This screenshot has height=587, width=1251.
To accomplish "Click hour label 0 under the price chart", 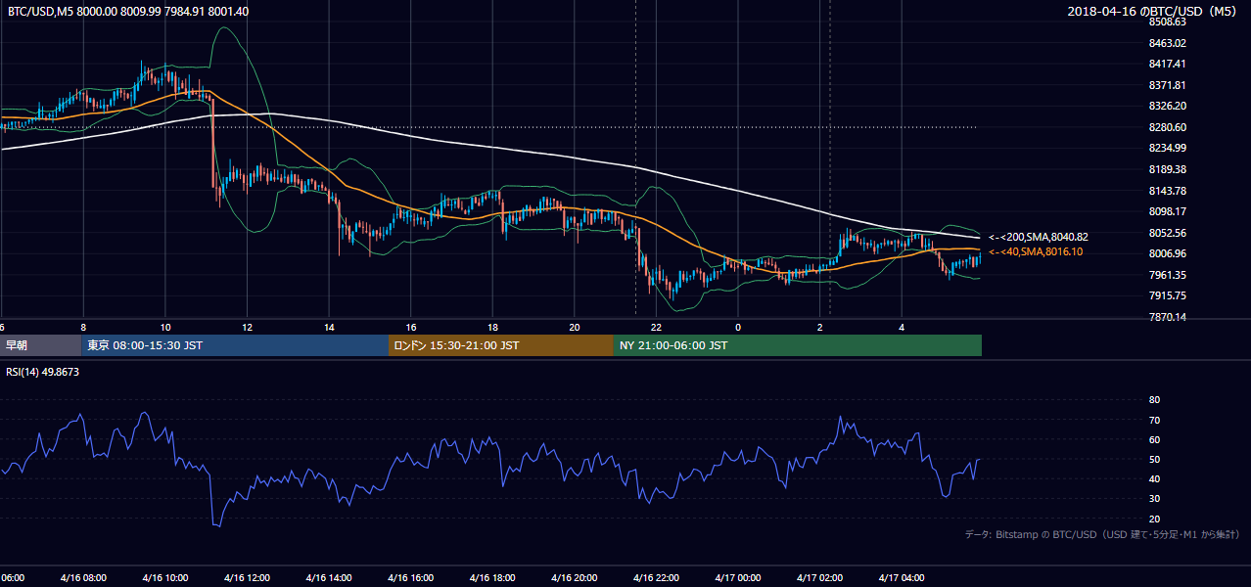I will (738, 327).
